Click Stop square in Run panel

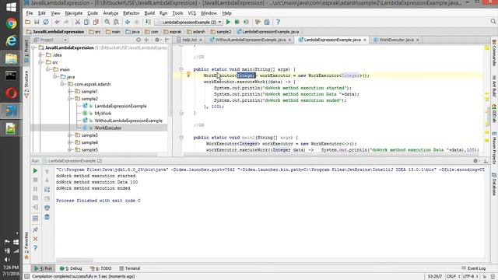35,180
